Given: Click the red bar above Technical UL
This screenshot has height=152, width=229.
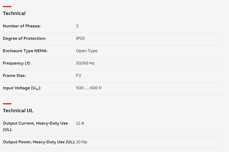Looking at the screenshot, I should (7, 104).
